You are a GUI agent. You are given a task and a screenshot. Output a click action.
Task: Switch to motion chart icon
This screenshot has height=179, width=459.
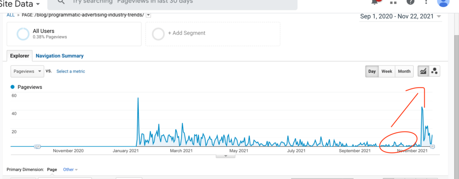pos(434,71)
